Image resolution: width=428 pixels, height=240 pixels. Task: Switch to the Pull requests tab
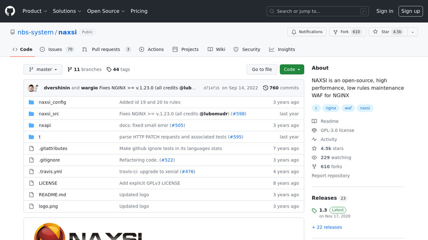pyautogui.click(x=106, y=49)
